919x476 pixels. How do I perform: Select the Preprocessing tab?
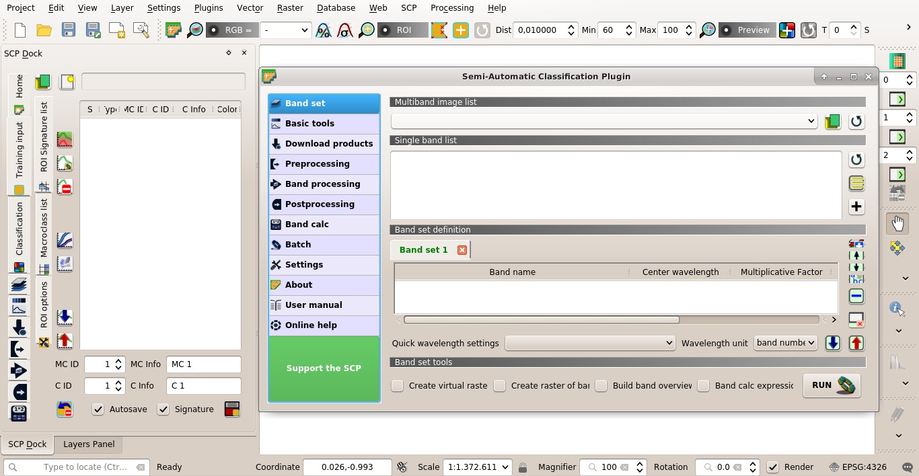coord(324,164)
